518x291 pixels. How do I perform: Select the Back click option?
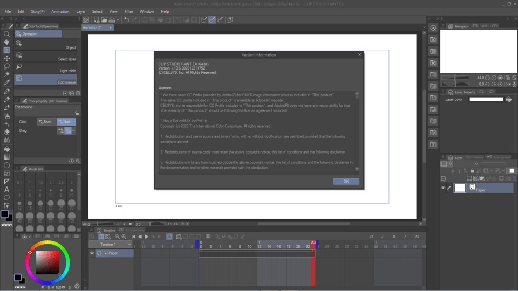[x=46, y=122]
